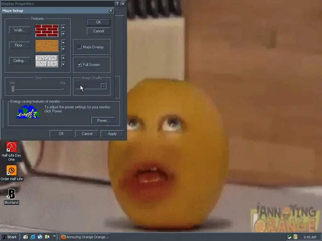Uncheck the Full Screen checkbox

[x=79, y=65]
